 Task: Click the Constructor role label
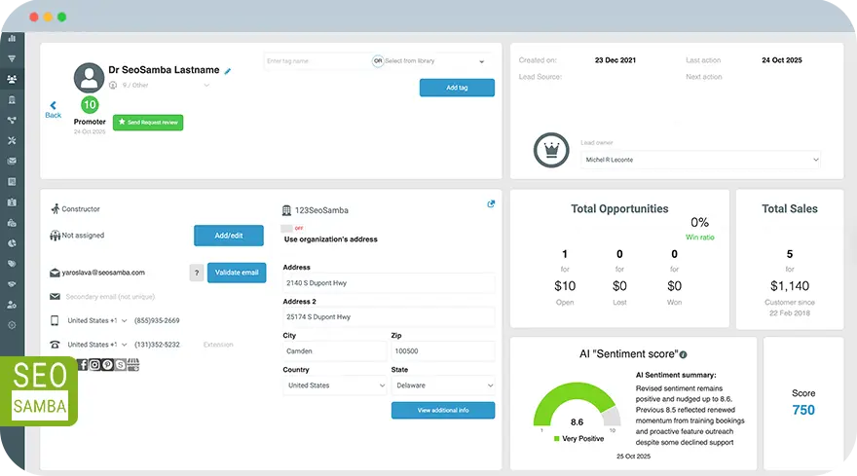[x=80, y=208]
